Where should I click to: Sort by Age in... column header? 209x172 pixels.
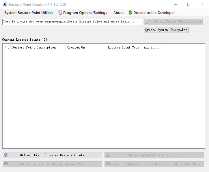tap(152, 47)
